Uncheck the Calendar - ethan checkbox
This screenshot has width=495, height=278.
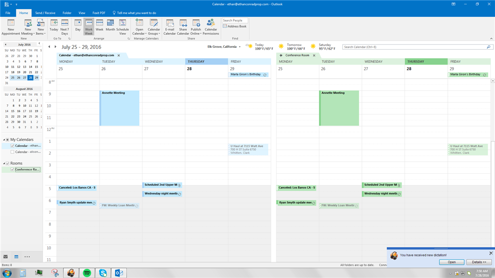[x=12, y=146]
